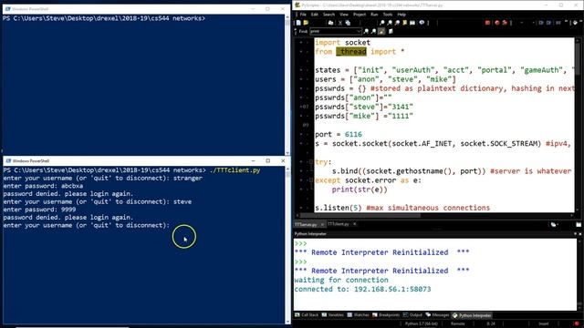
Task: Open the Project menu in PyScripter
Action: coord(360,15)
